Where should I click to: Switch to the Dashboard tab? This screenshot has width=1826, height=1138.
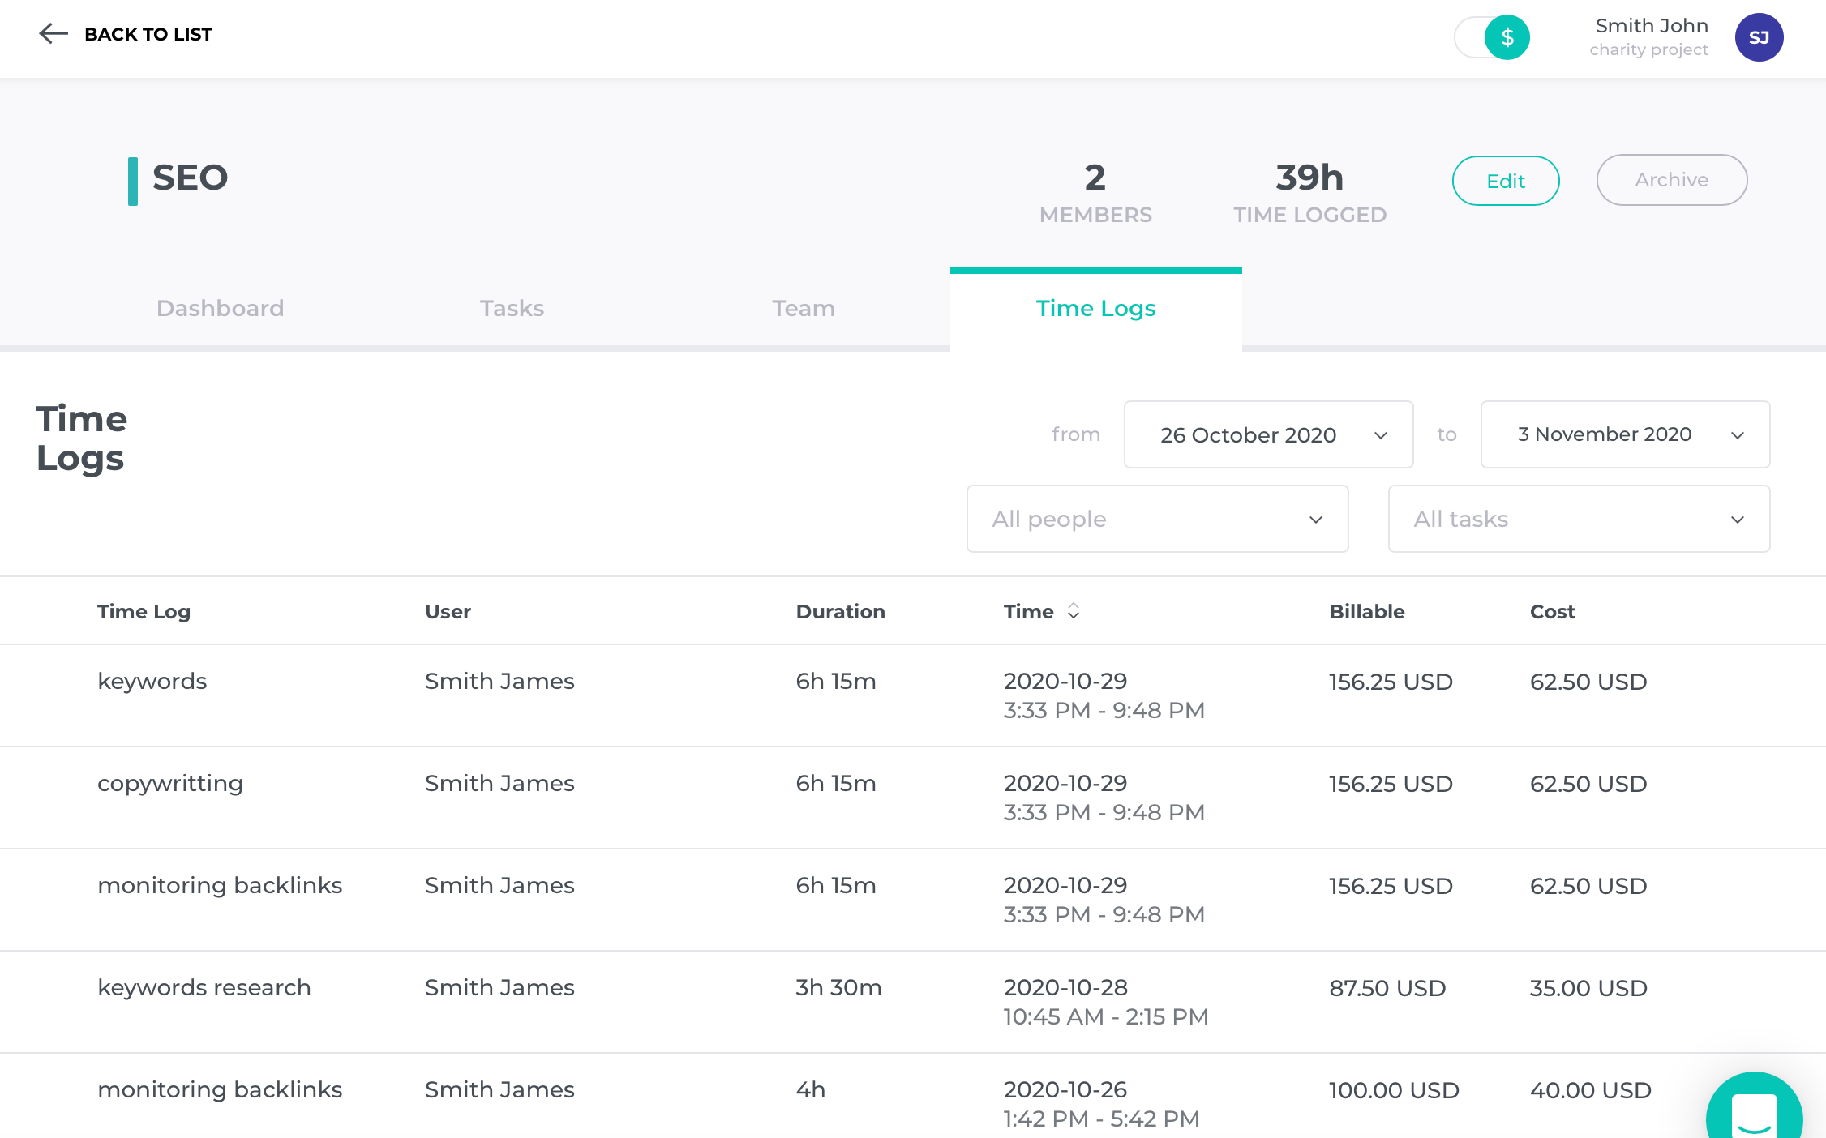220,308
